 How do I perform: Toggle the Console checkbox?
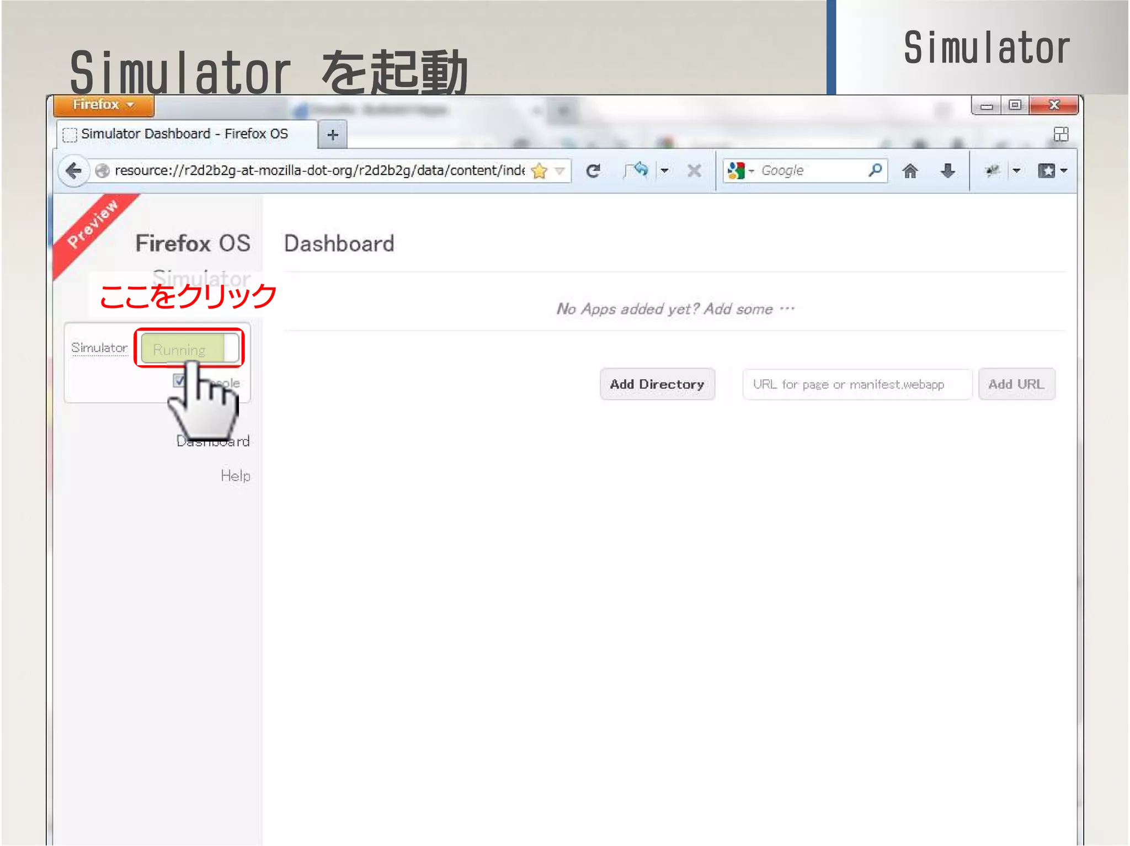click(179, 381)
